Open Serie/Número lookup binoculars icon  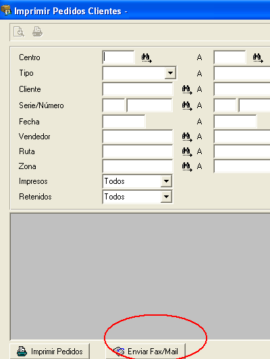click(x=187, y=105)
